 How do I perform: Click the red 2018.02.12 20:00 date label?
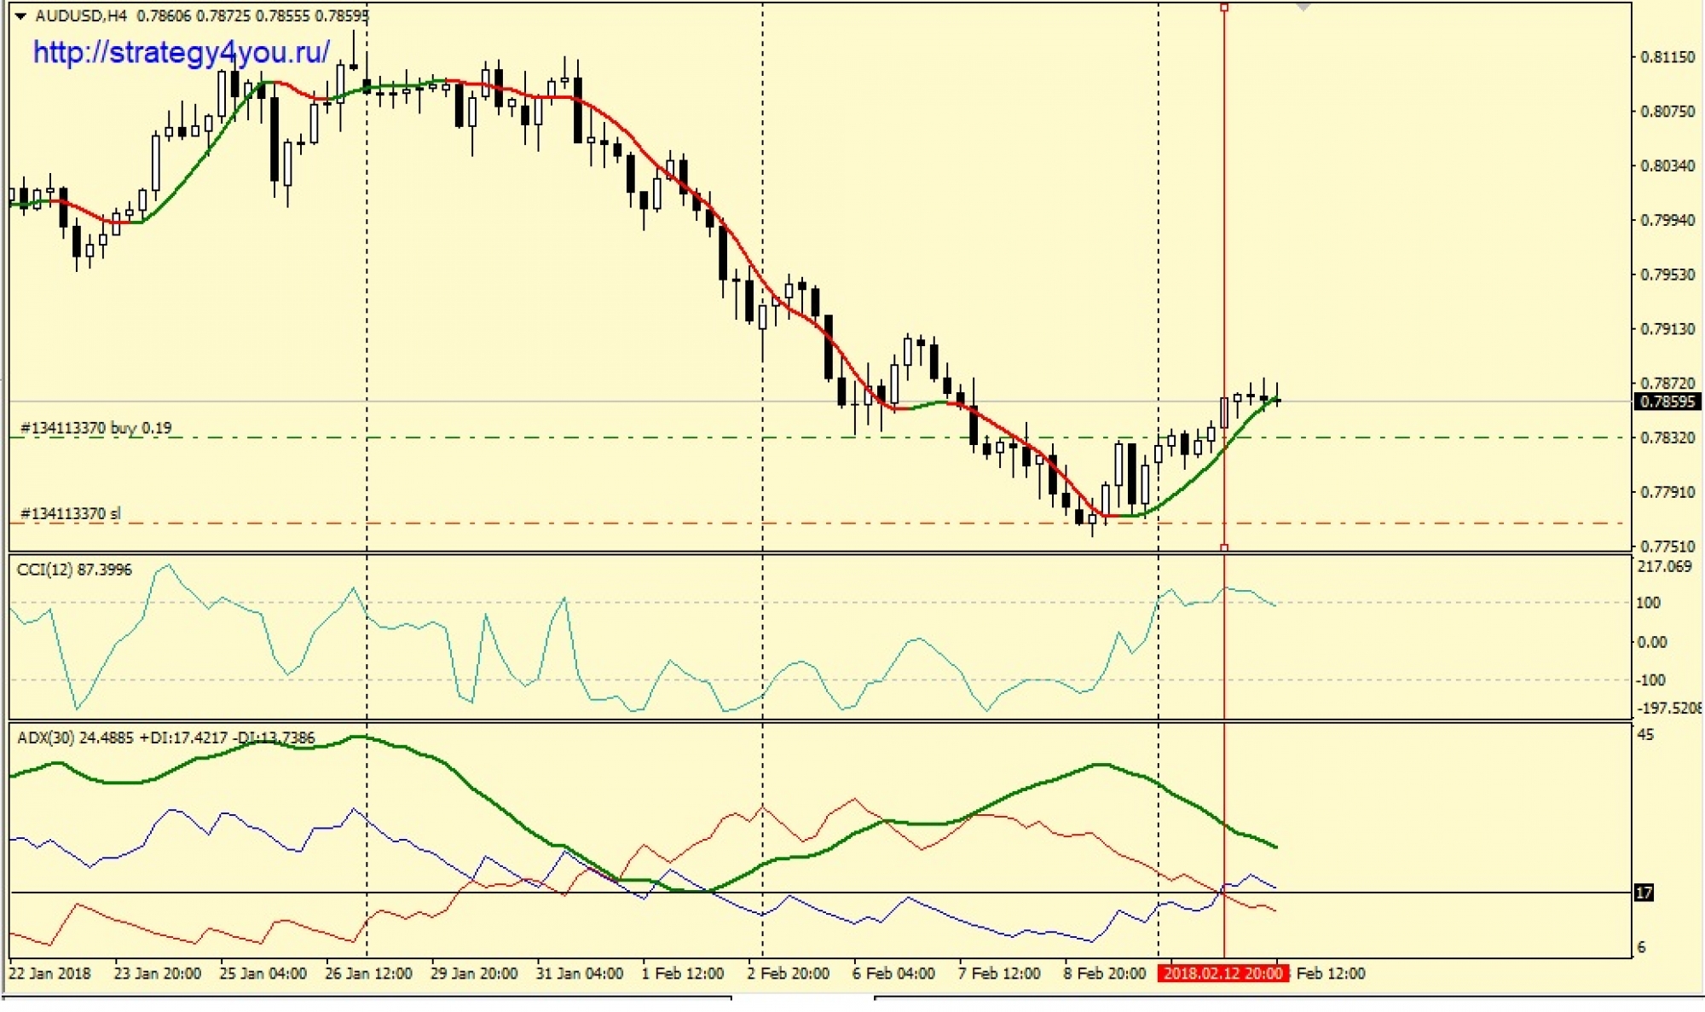pos(1222,974)
